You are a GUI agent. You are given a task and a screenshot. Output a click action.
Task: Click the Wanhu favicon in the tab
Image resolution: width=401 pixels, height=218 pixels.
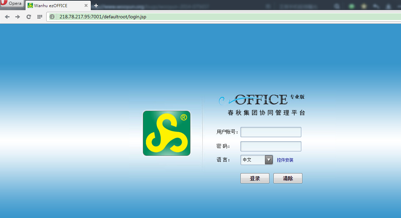(x=30, y=5)
